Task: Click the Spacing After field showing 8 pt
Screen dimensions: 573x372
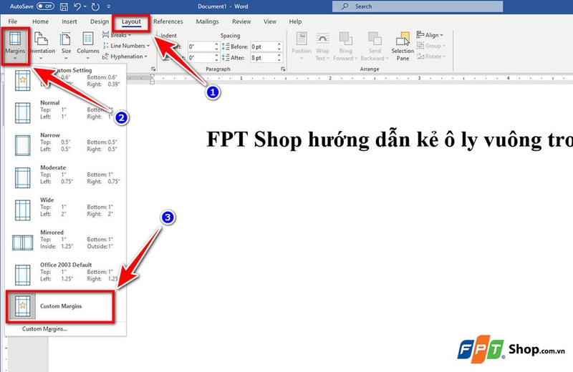Action: click(263, 58)
